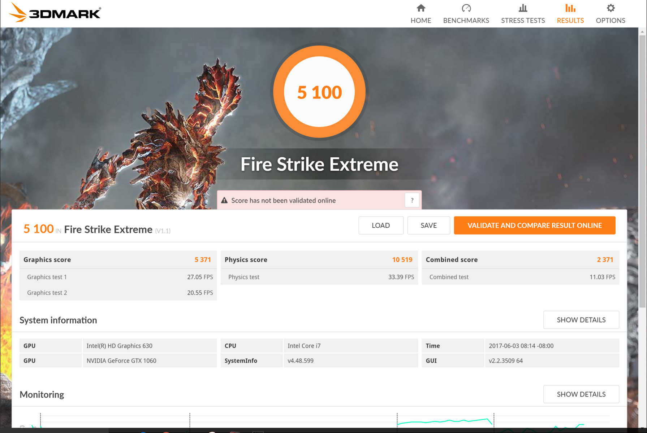Click 'Intel(R) HD Graphics 630' GPU value
The height and width of the screenshot is (433, 647).
[x=120, y=346]
